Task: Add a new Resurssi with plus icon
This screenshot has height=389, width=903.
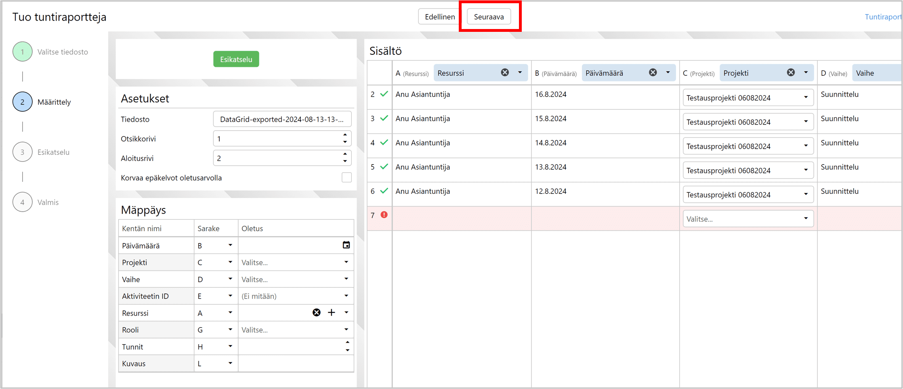Action: pyautogui.click(x=332, y=313)
